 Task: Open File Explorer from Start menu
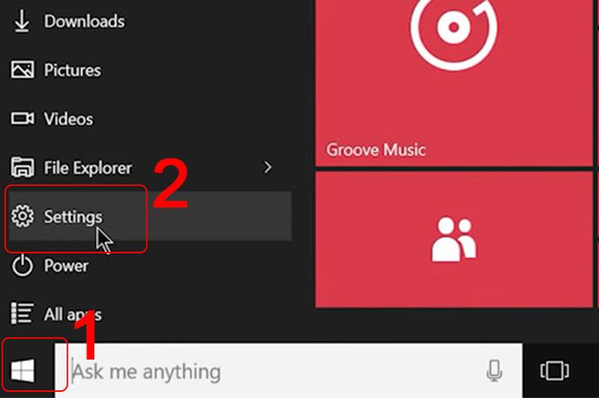(x=149, y=168)
